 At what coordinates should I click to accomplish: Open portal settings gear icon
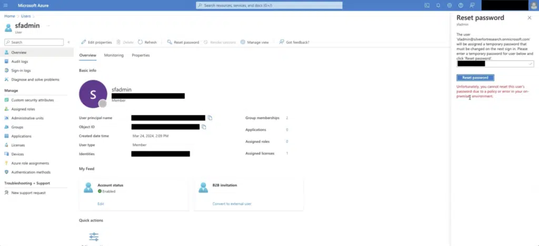450,5
